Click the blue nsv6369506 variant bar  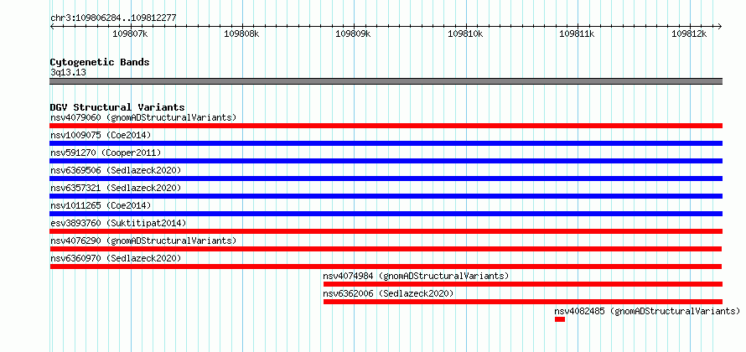tap(386, 179)
